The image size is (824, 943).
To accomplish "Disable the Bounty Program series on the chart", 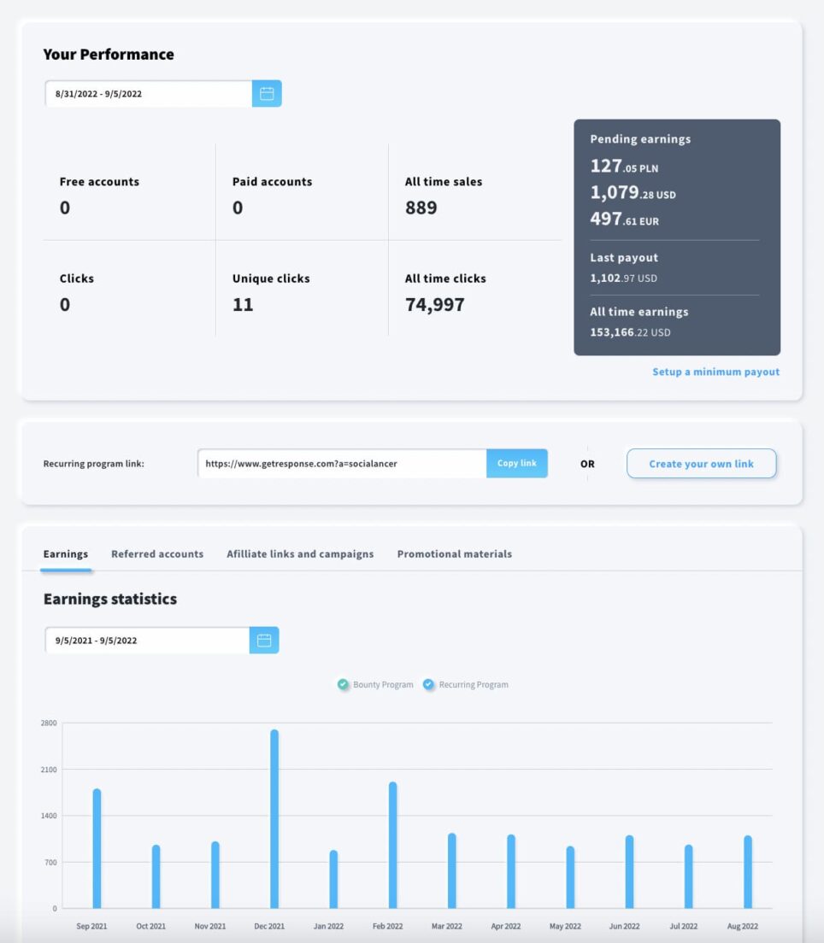I will coord(342,684).
